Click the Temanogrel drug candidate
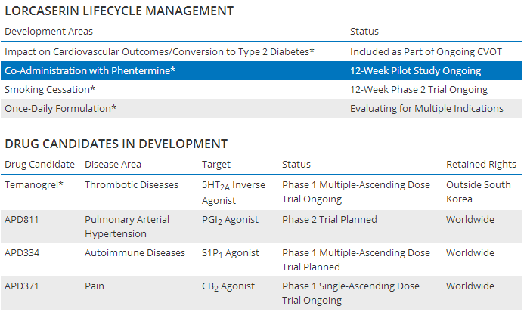This screenshot has height=312, width=527. point(34,185)
